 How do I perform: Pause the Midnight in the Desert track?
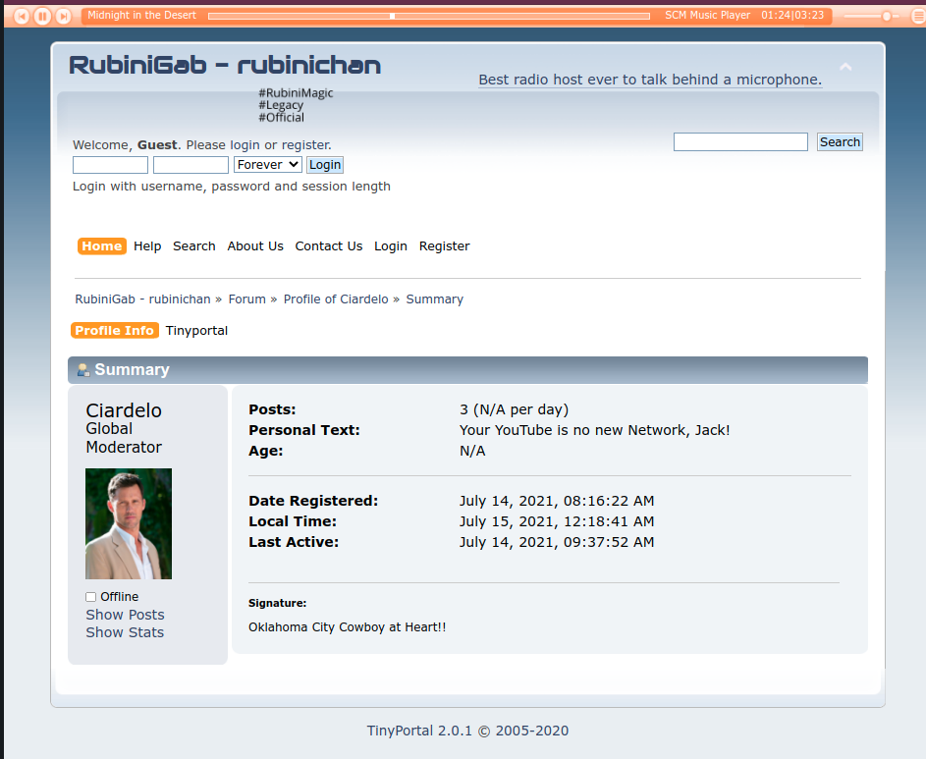[42, 16]
